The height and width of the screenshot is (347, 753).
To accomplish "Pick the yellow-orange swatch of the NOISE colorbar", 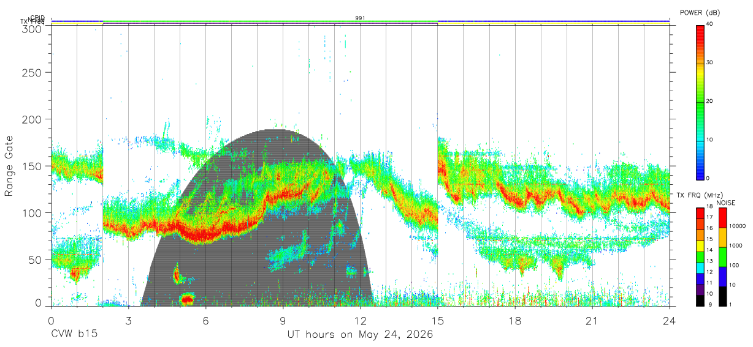I will [x=722, y=237].
